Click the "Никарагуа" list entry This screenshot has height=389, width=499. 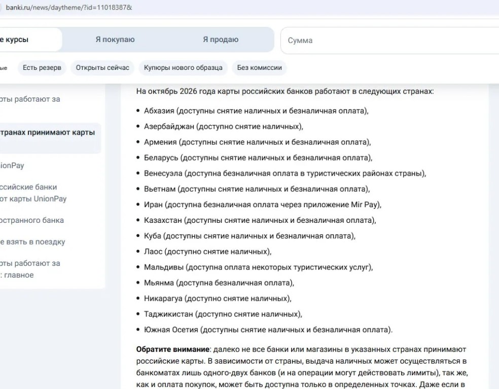coord(218,298)
